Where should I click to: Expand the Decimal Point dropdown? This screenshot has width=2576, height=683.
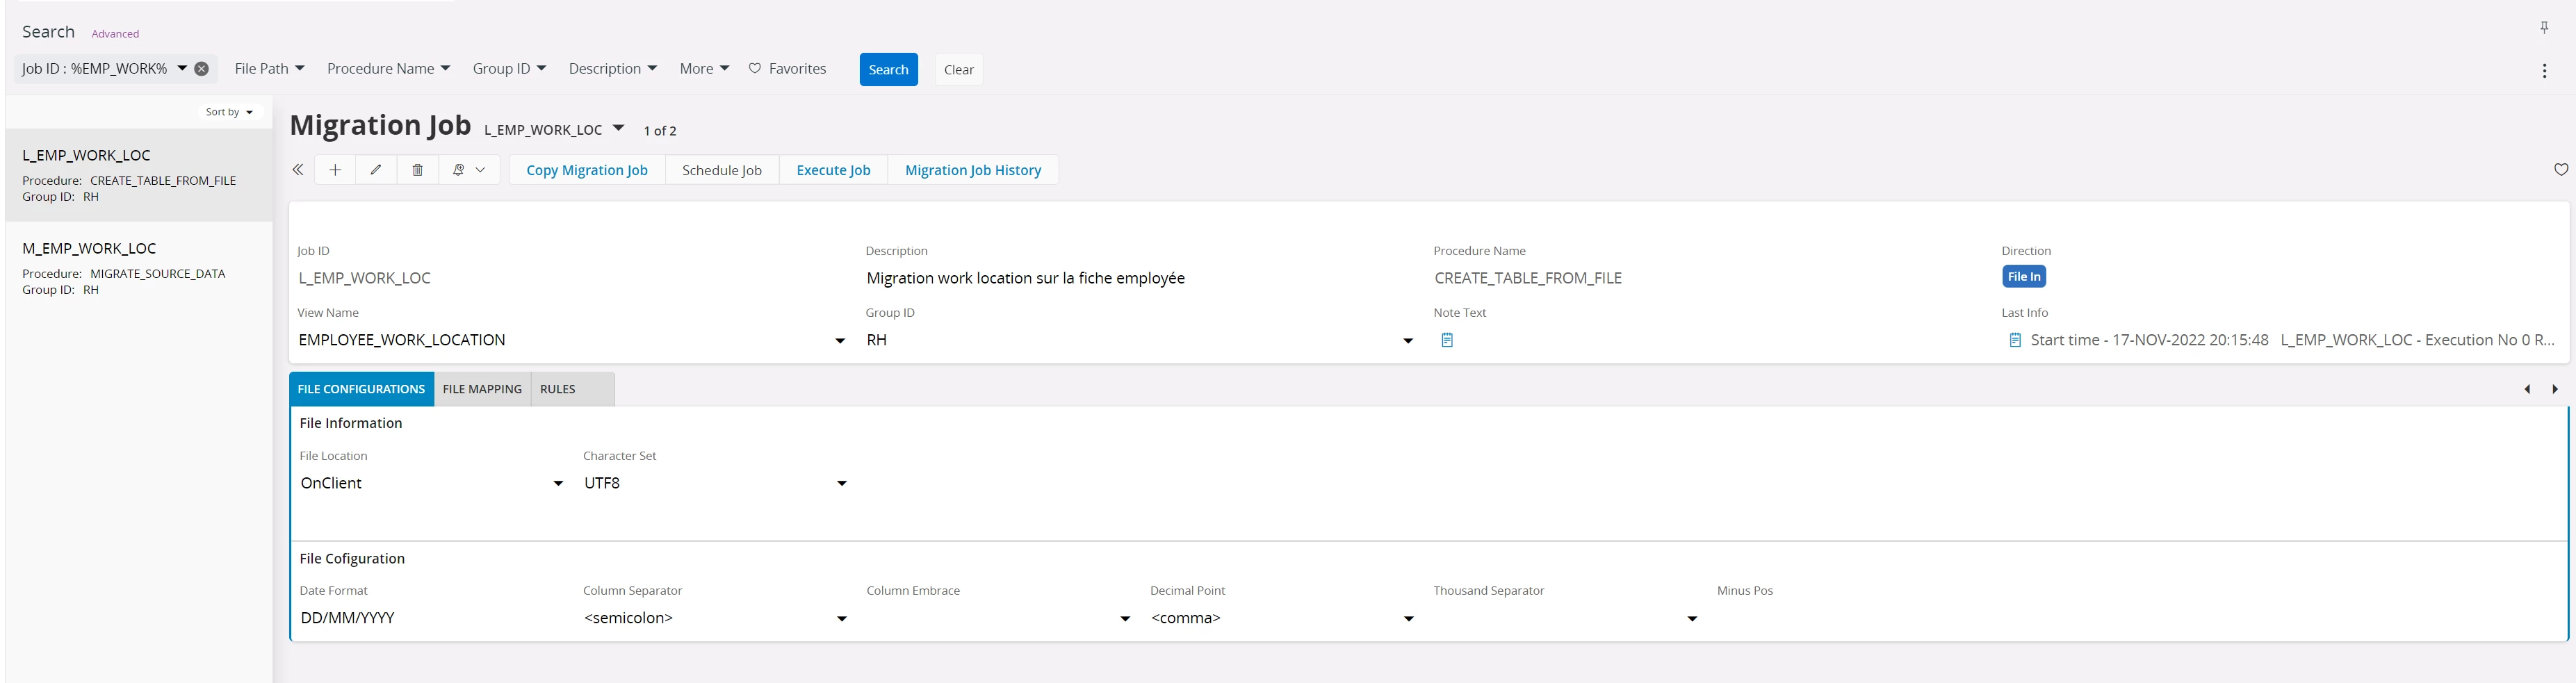pos(1409,619)
